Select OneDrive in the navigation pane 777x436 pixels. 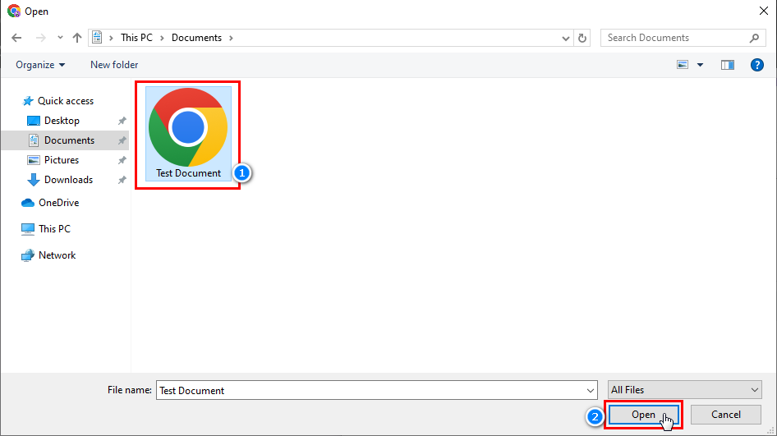point(58,203)
